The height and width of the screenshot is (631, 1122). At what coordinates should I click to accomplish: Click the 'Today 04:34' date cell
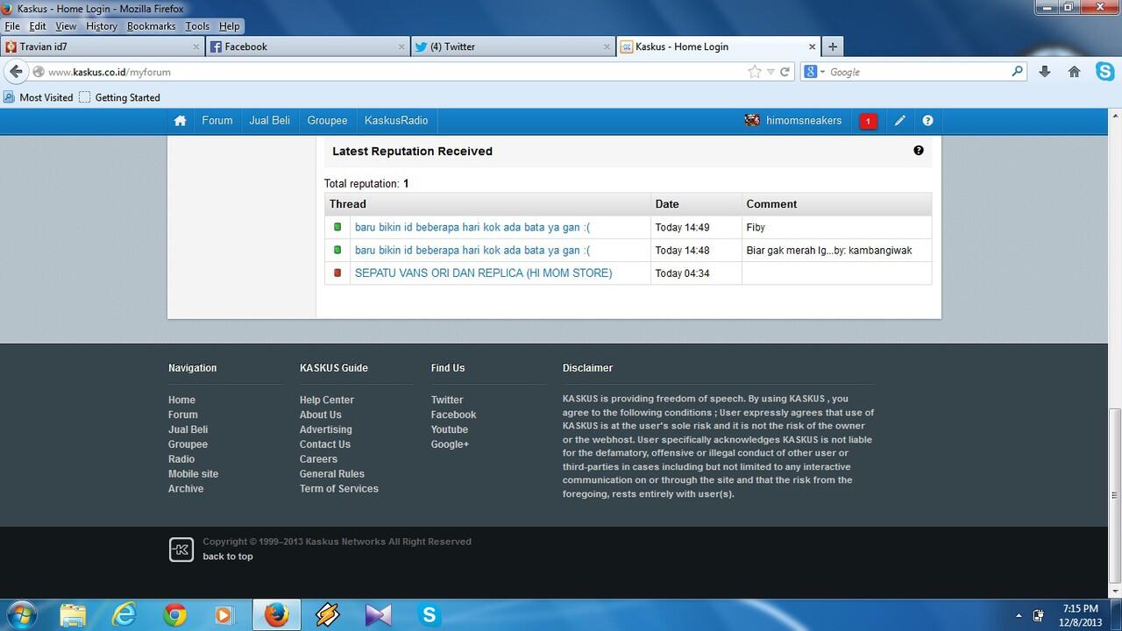tap(696, 273)
